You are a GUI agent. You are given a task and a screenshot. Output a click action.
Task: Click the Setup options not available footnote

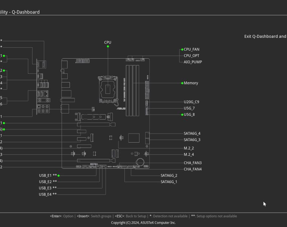pyautogui.click(x=214, y=216)
